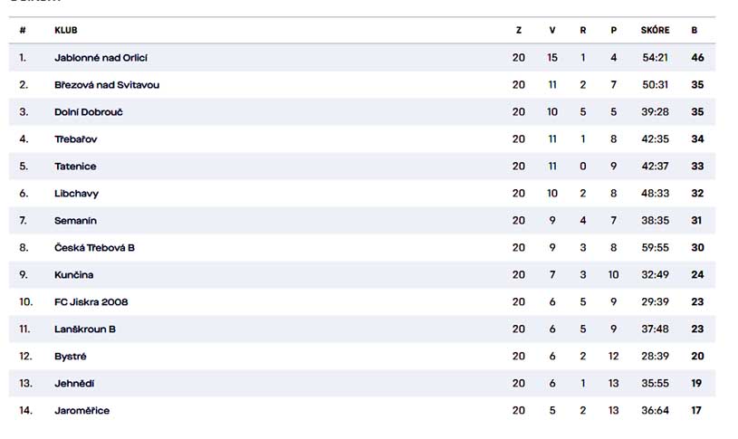The width and height of the screenshot is (738, 439).
Task: Select the Kunčina team name
Action: (x=74, y=275)
